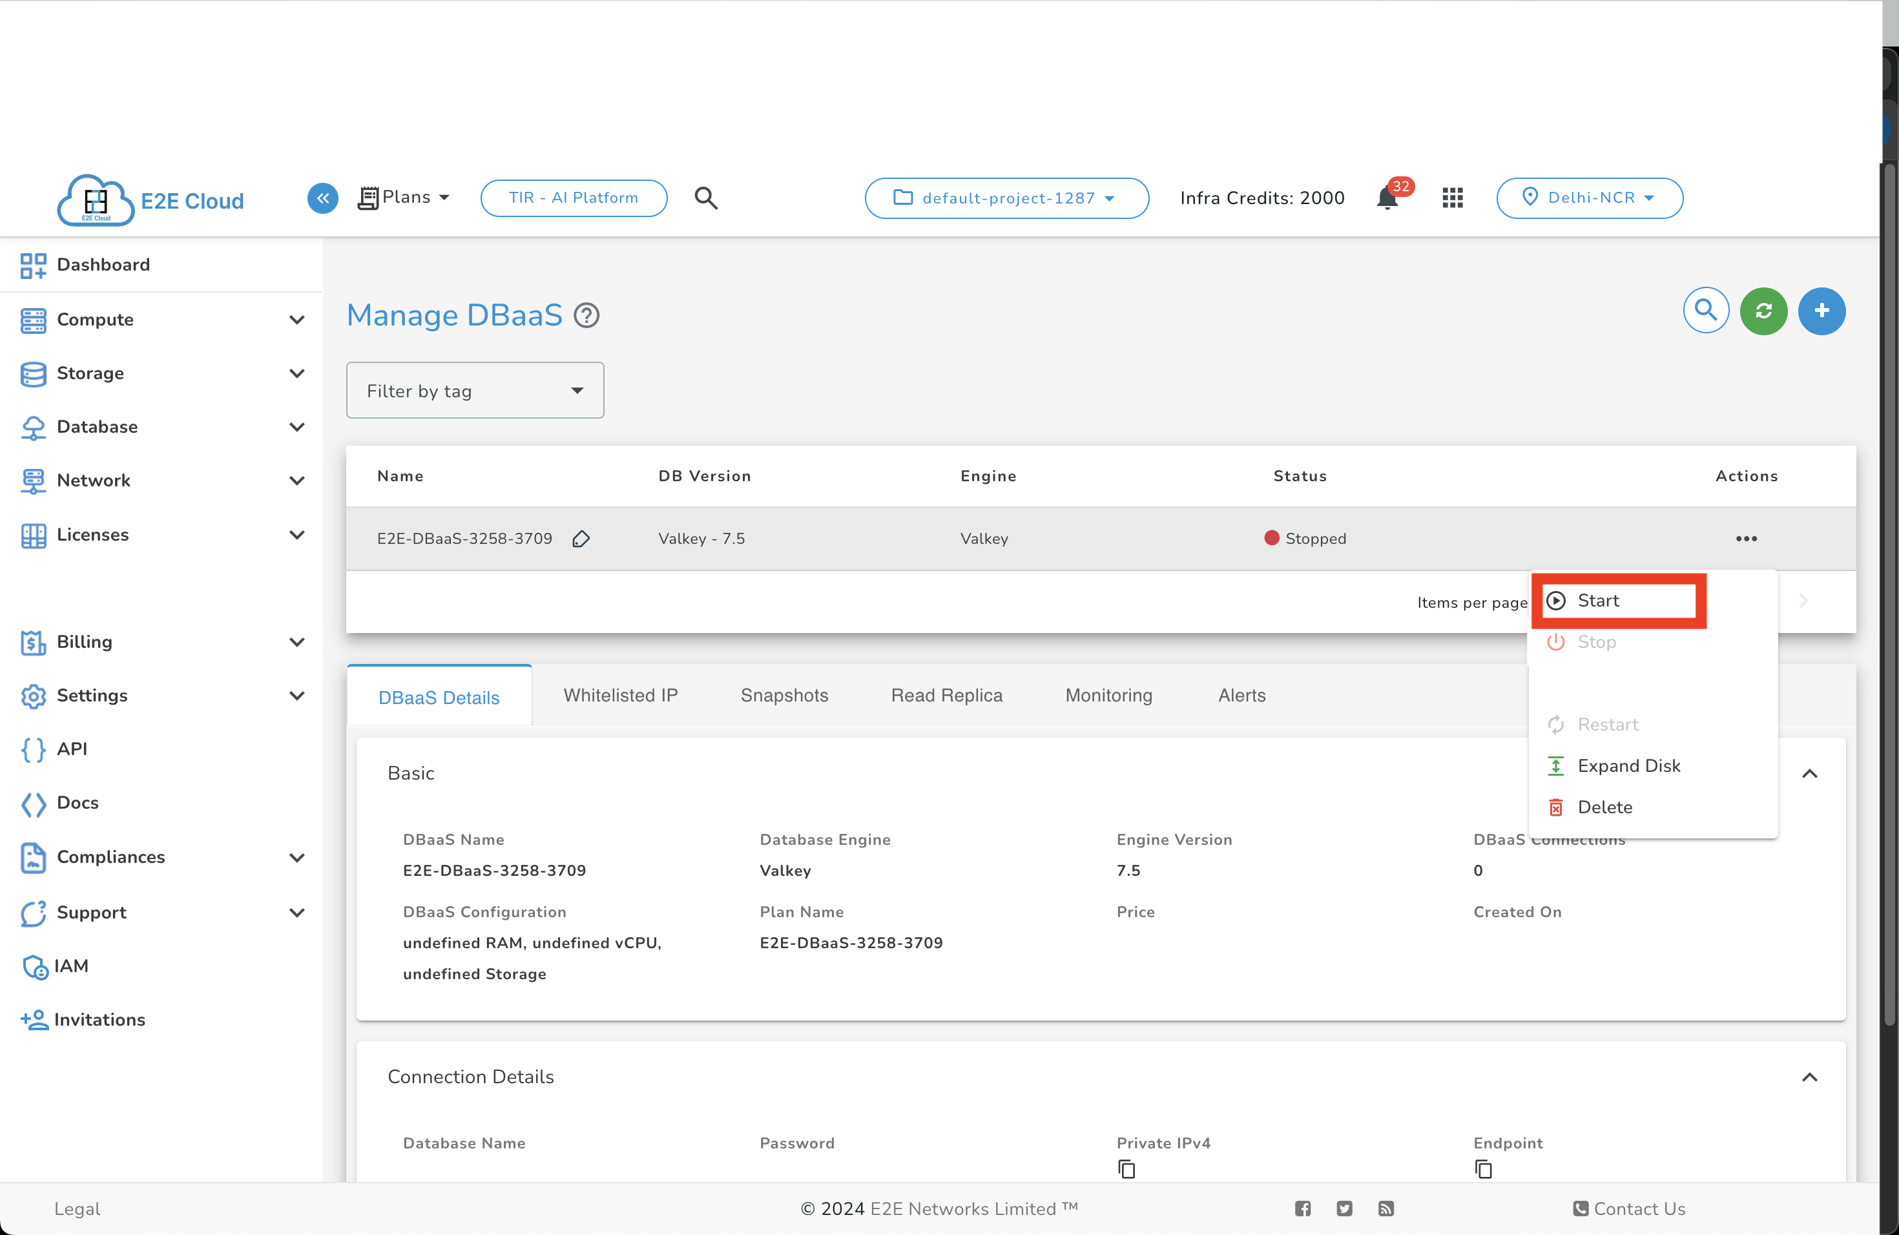
Task: Click the page vertical scrollbar
Action: click(1889, 594)
